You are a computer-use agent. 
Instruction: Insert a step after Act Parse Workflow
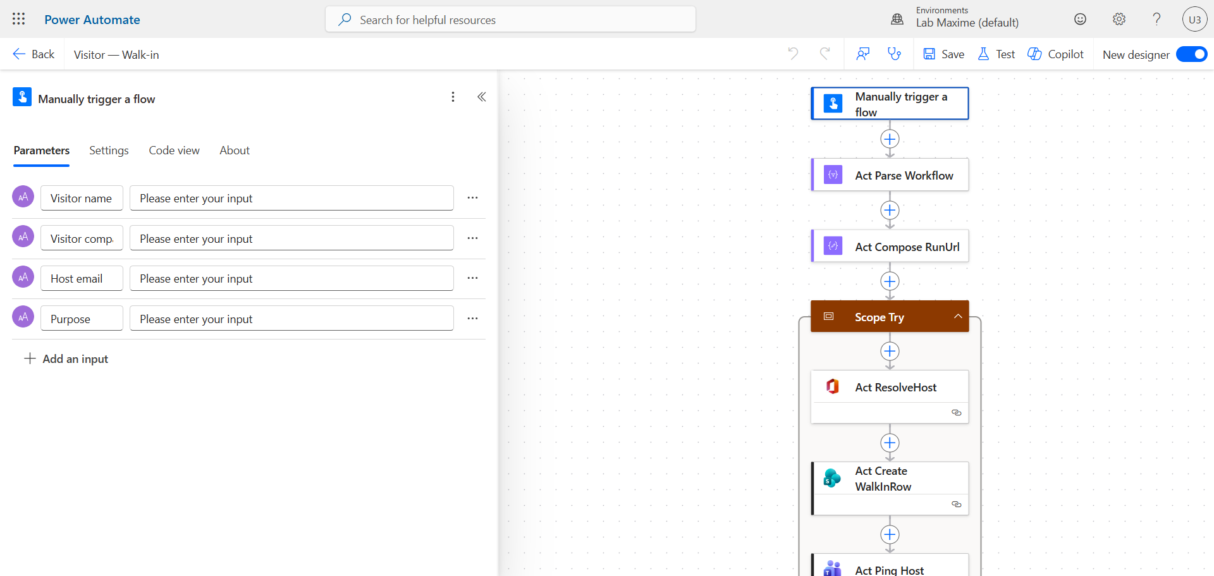pyautogui.click(x=890, y=210)
